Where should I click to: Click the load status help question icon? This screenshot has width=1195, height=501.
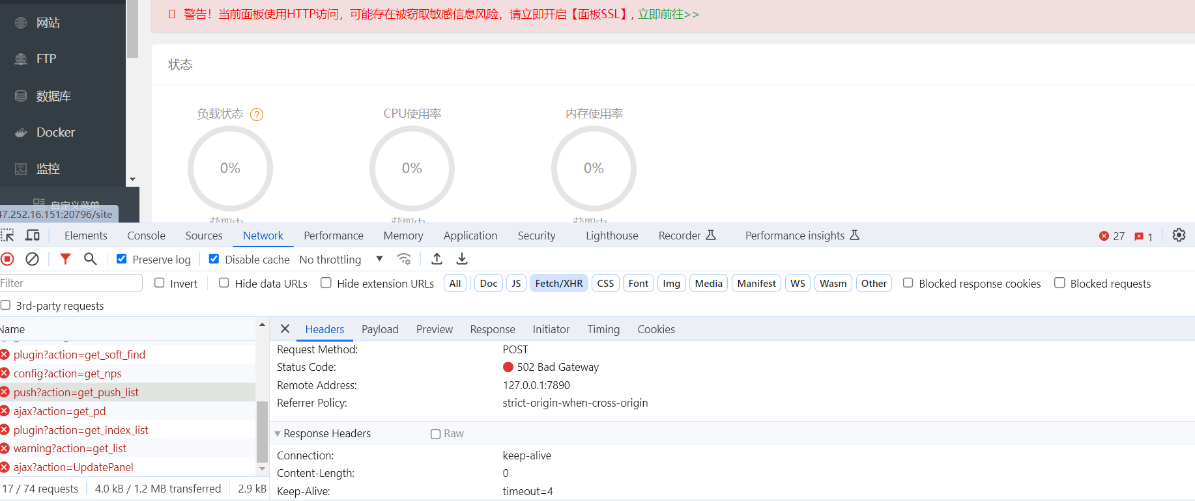coord(257,115)
